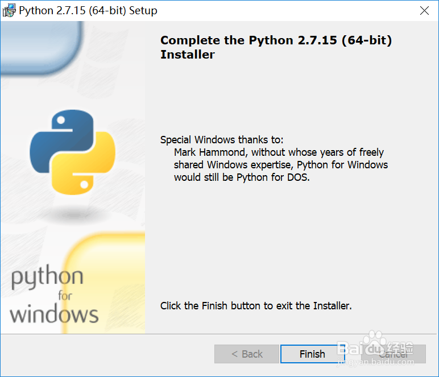Click the word "python" in the banner

[x=47, y=279]
